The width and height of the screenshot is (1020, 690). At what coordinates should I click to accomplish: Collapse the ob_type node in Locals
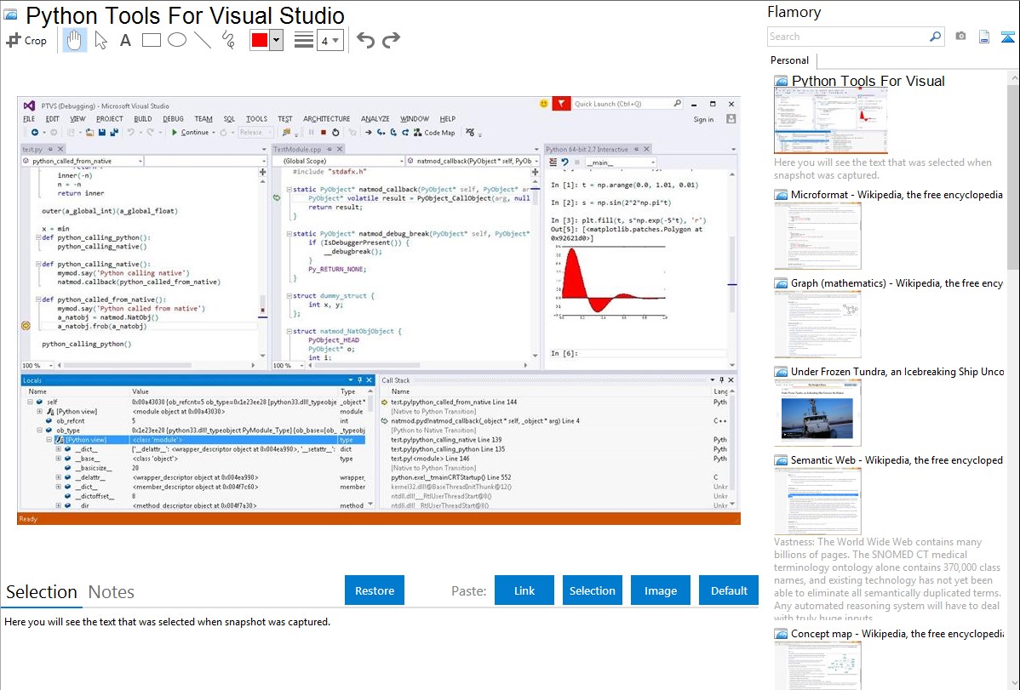(40, 431)
